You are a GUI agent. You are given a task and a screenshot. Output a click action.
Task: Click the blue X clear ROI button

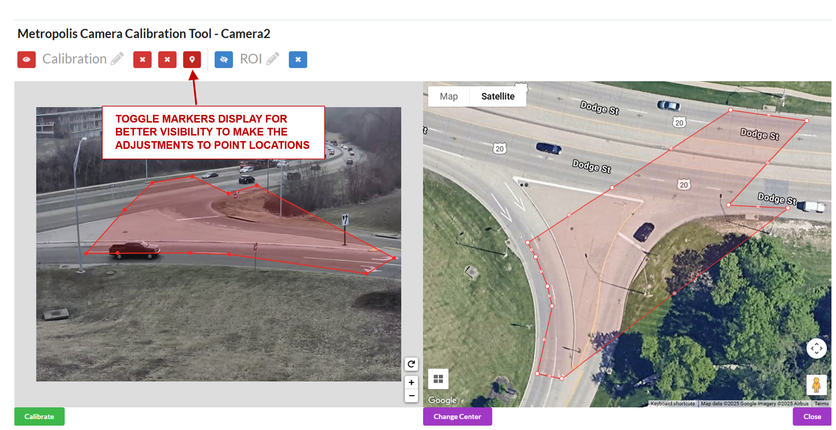coord(298,60)
